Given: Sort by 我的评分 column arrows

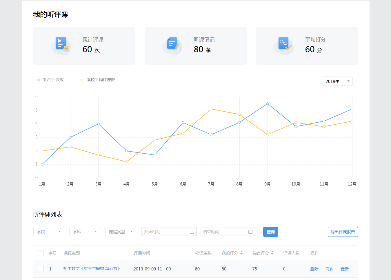Looking at the screenshot, I should (x=241, y=253).
